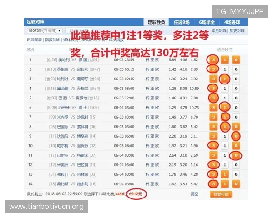Viewport: 273px width, 218px height.
Task: Click team name 尼日利 in match 2
Action: [83, 69]
